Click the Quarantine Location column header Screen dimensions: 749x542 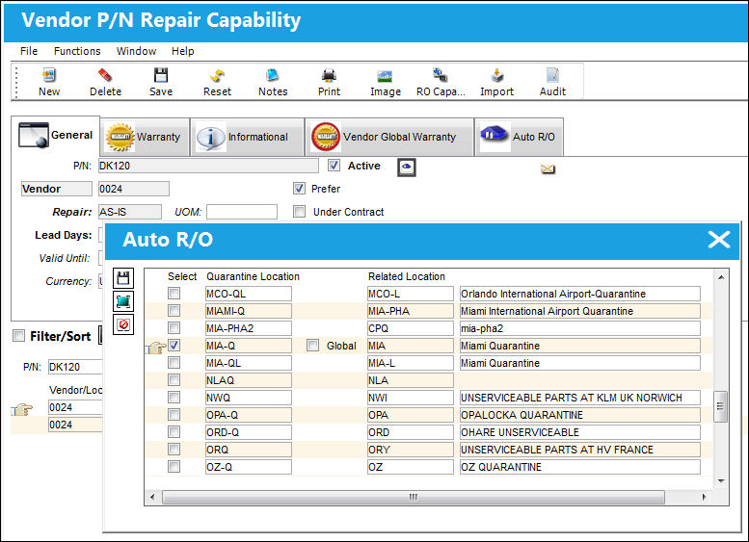253,276
